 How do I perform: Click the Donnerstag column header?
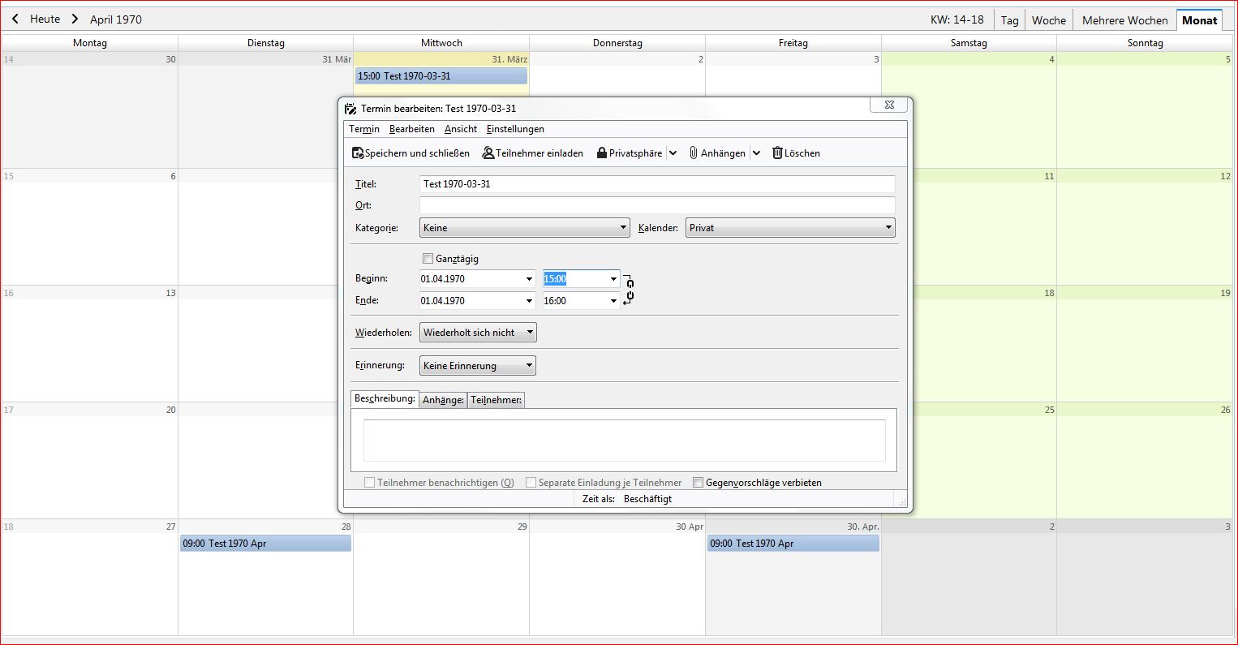[x=617, y=43]
